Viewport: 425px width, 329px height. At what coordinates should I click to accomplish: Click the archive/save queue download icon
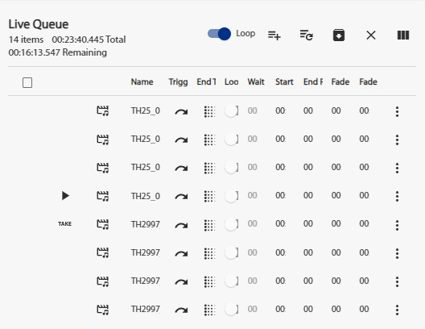tap(339, 35)
